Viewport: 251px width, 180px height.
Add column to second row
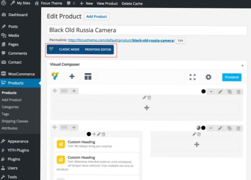74,127
